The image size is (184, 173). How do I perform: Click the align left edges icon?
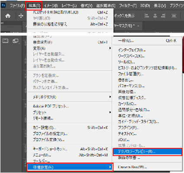click(147, 16)
